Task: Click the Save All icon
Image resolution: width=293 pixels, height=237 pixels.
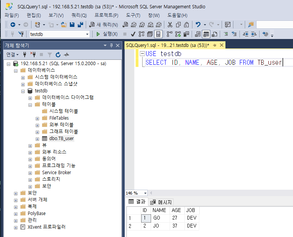Action: 80,25
